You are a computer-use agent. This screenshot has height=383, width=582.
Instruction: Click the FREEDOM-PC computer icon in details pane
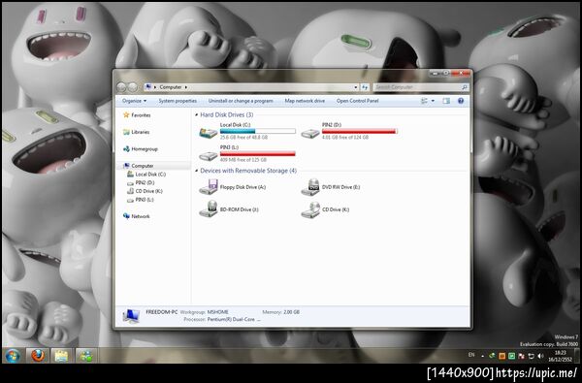coord(131,316)
